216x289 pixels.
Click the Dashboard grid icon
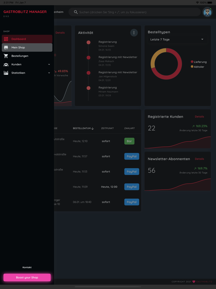pyautogui.click(x=6, y=39)
